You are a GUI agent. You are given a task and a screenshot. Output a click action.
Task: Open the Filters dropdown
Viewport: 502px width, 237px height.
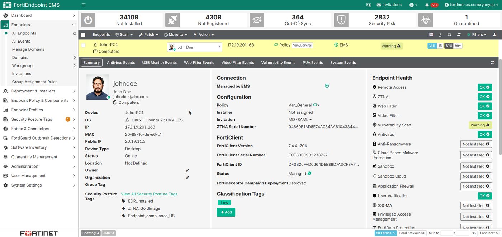(x=477, y=35)
